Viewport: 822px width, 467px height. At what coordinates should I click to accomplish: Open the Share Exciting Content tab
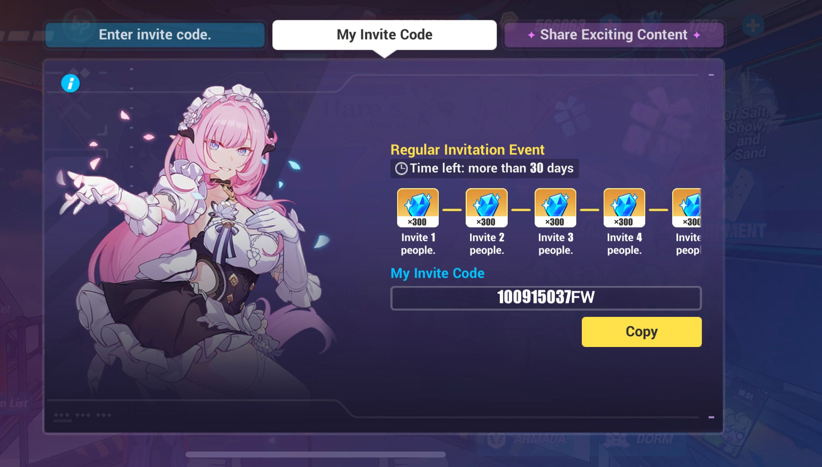coord(614,35)
